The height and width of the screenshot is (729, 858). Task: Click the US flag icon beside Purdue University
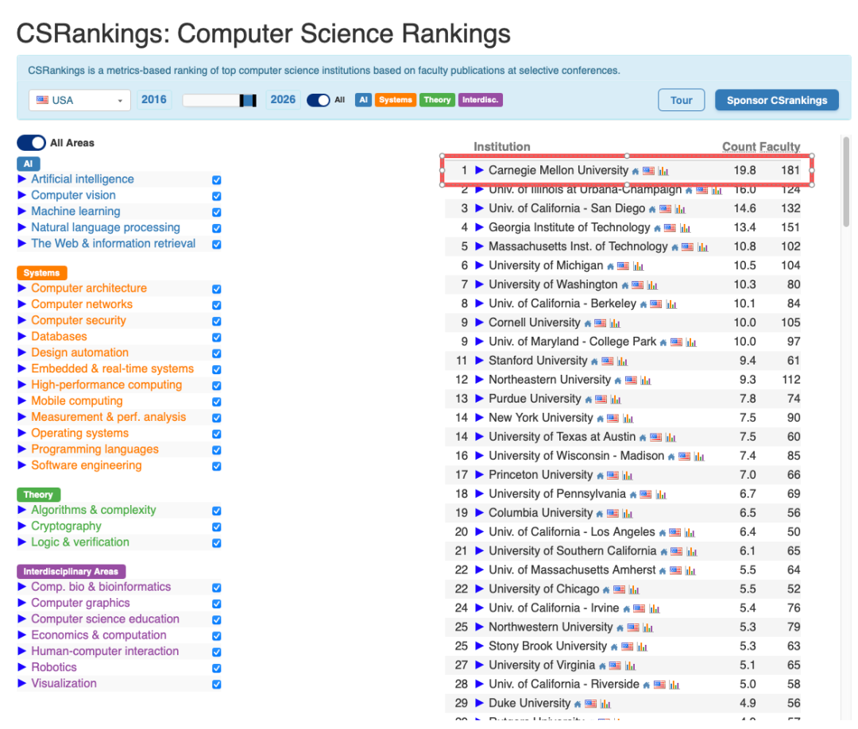[x=601, y=399]
